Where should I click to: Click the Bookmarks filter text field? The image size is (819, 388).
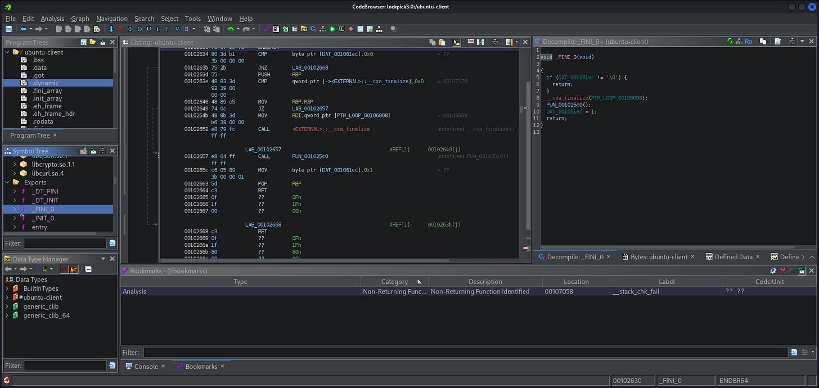pos(465,353)
